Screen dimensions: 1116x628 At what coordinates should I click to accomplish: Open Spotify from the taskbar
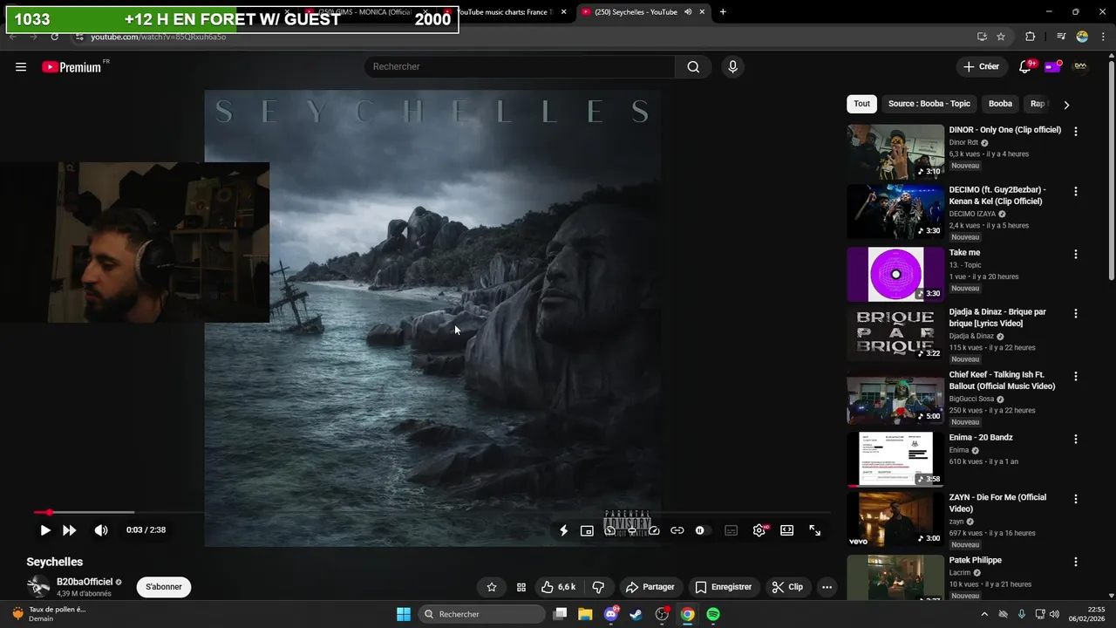713,614
